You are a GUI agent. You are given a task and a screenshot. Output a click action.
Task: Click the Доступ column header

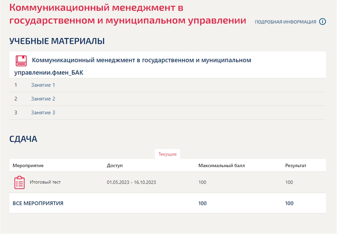115,165
